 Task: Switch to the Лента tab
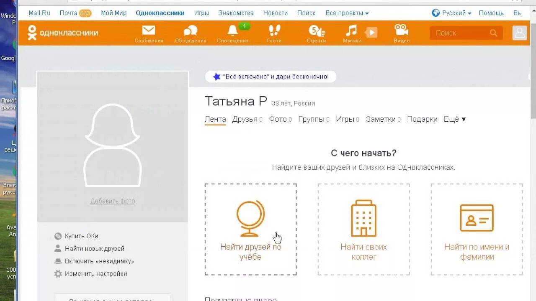point(215,119)
